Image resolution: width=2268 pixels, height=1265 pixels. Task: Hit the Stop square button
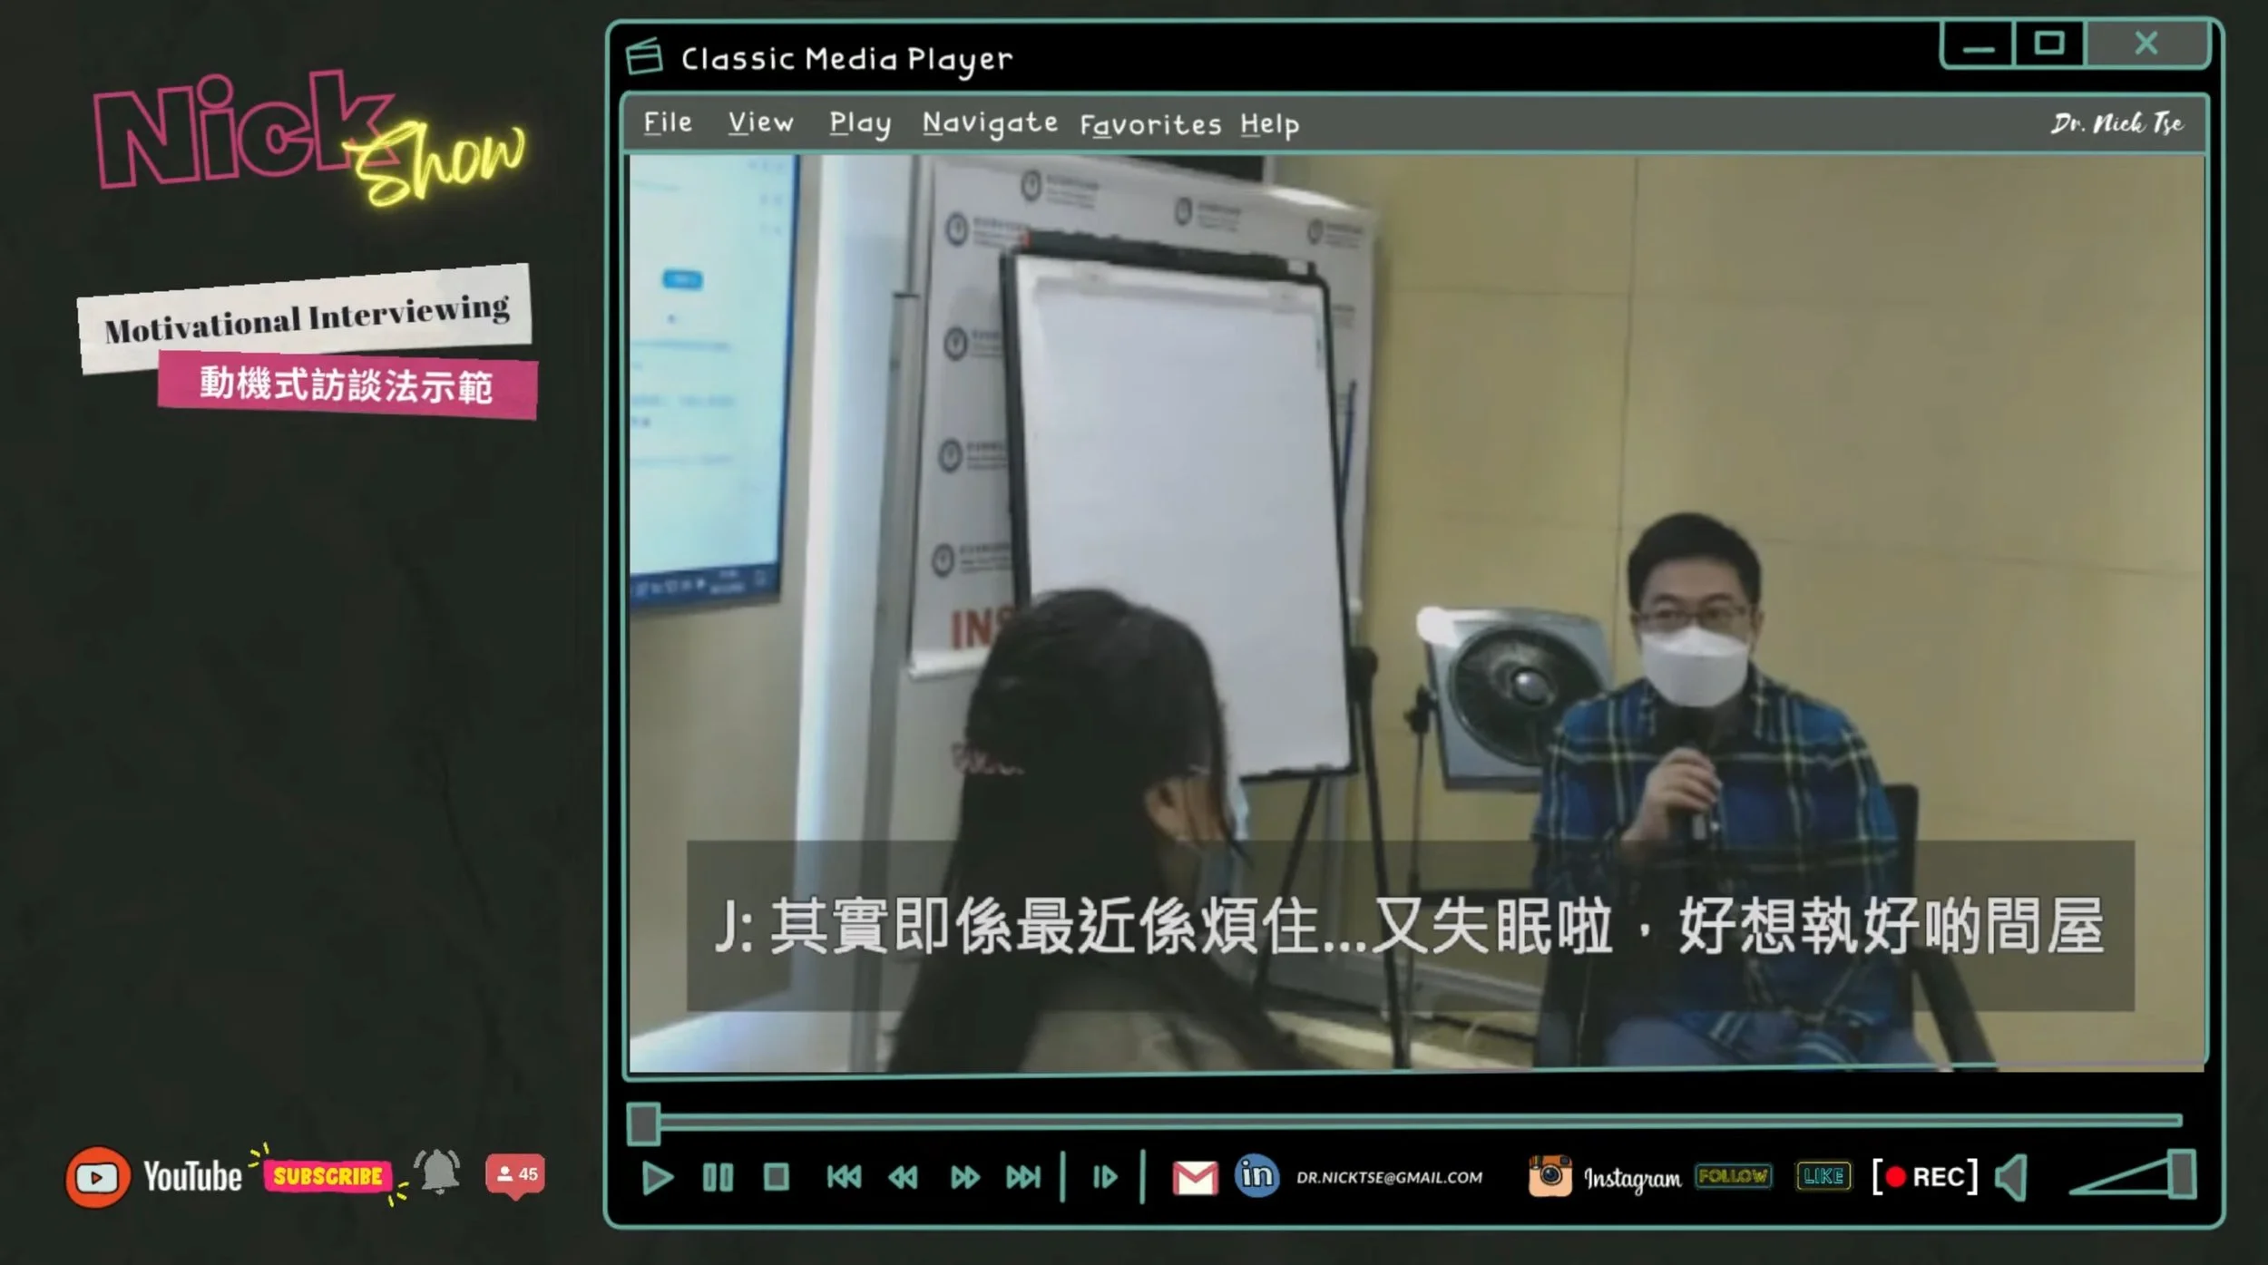tap(777, 1177)
